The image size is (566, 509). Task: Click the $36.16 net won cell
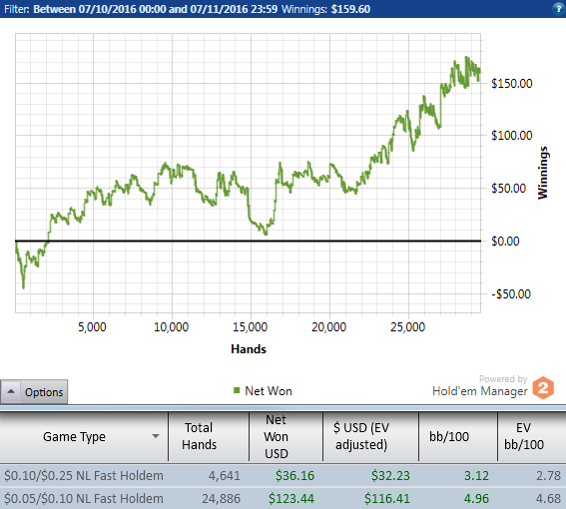click(294, 475)
